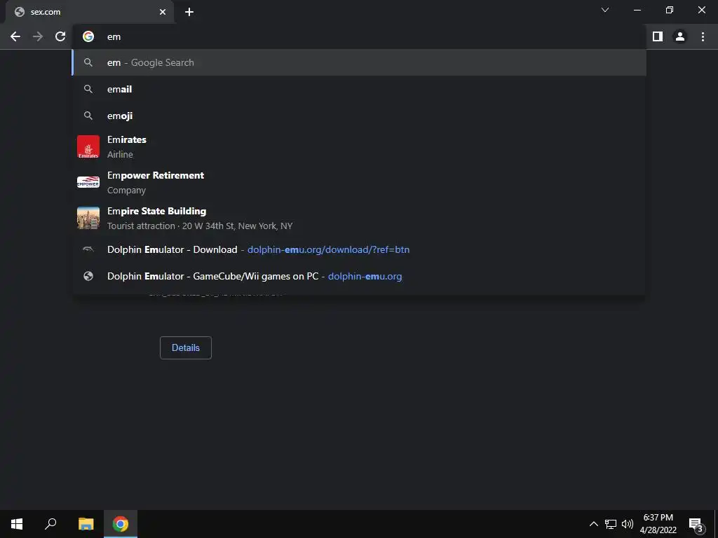This screenshot has height=538, width=718.
Task: Go back to the previous page
Action: (15, 36)
